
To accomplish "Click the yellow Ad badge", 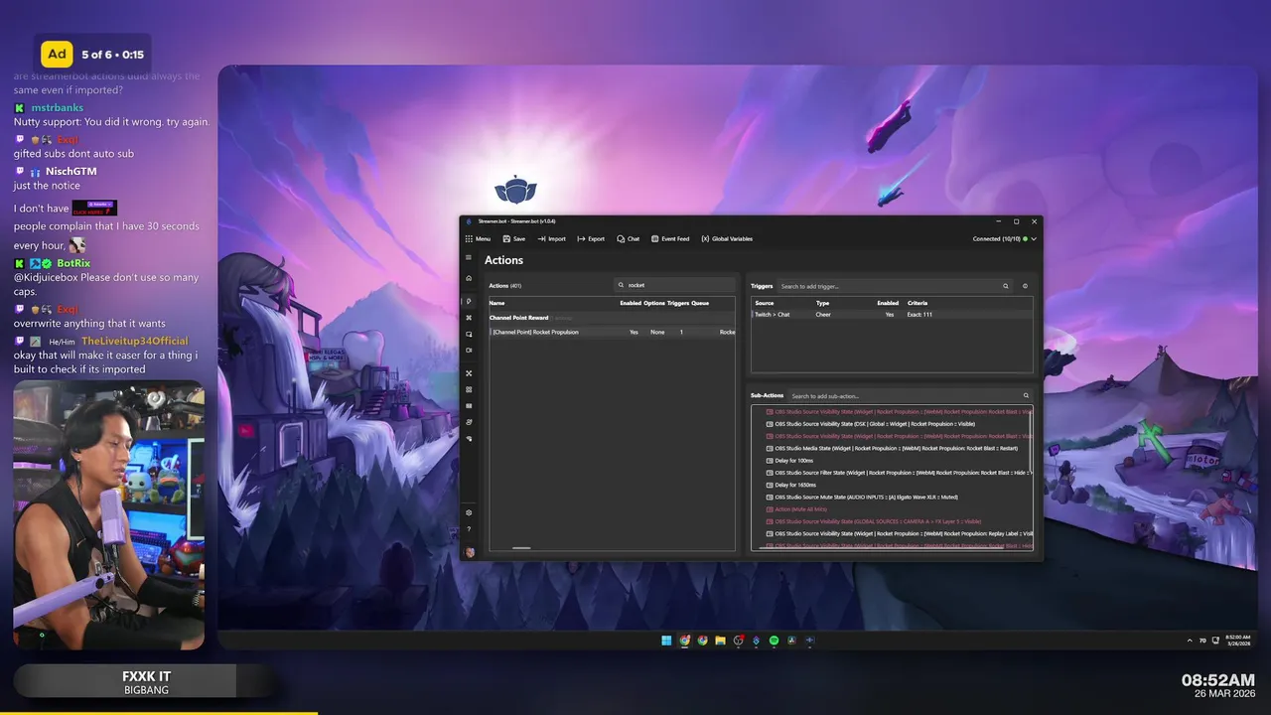I will coord(58,55).
